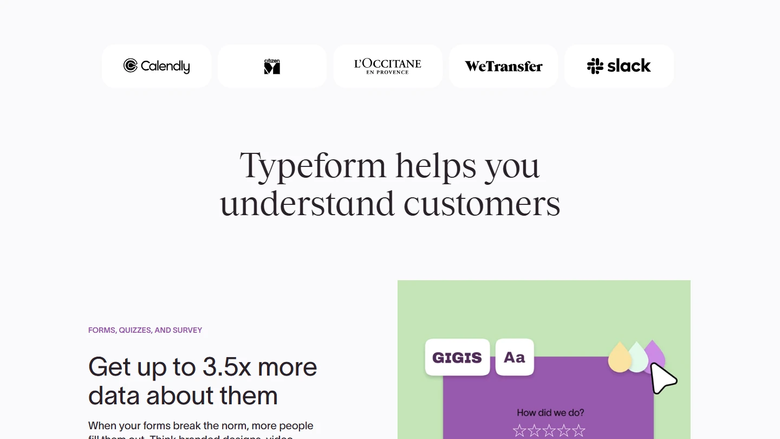
Task: Click the citizenM logo card
Action: pos(272,66)
